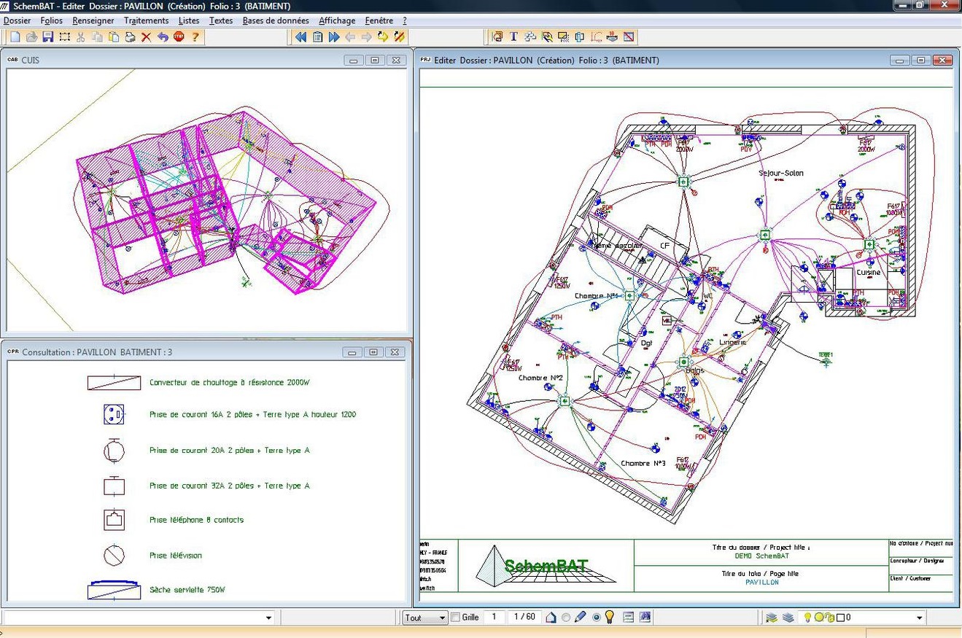Open the Traitements menu
The height and width of the screenshot is (638, 962).
[147, 20]
